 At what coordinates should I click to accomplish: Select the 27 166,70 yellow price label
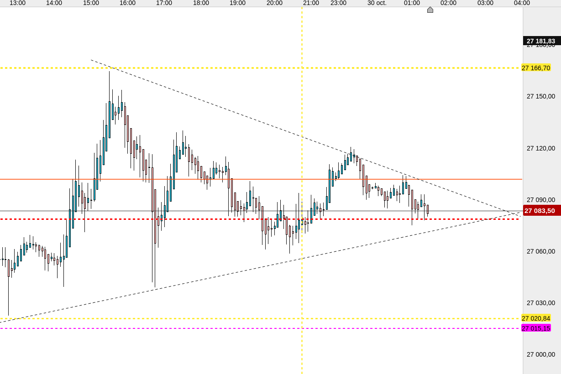tap(536, 68)
